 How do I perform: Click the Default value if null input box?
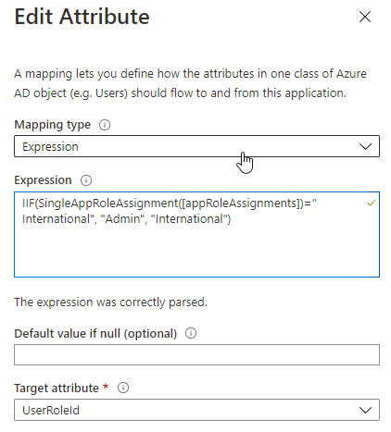click(x=196, y=354)
